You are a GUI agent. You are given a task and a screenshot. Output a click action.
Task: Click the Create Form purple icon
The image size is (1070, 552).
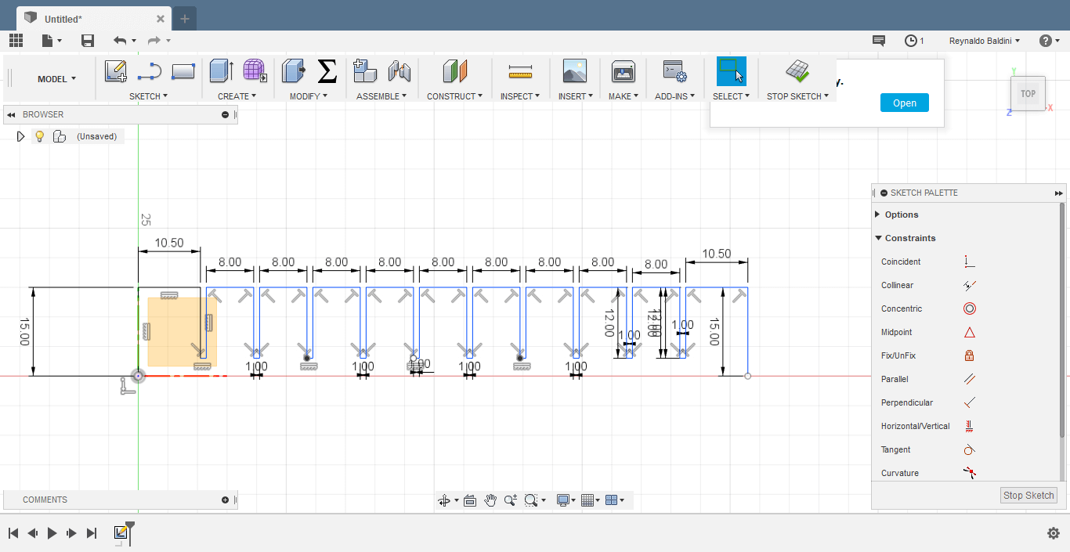click(255, 71)
